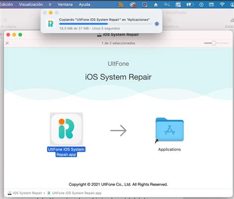This screenshot has height=199, width=234.
Task: Click the keyboard input menu bar icon
Action: (x=211, y=4)
